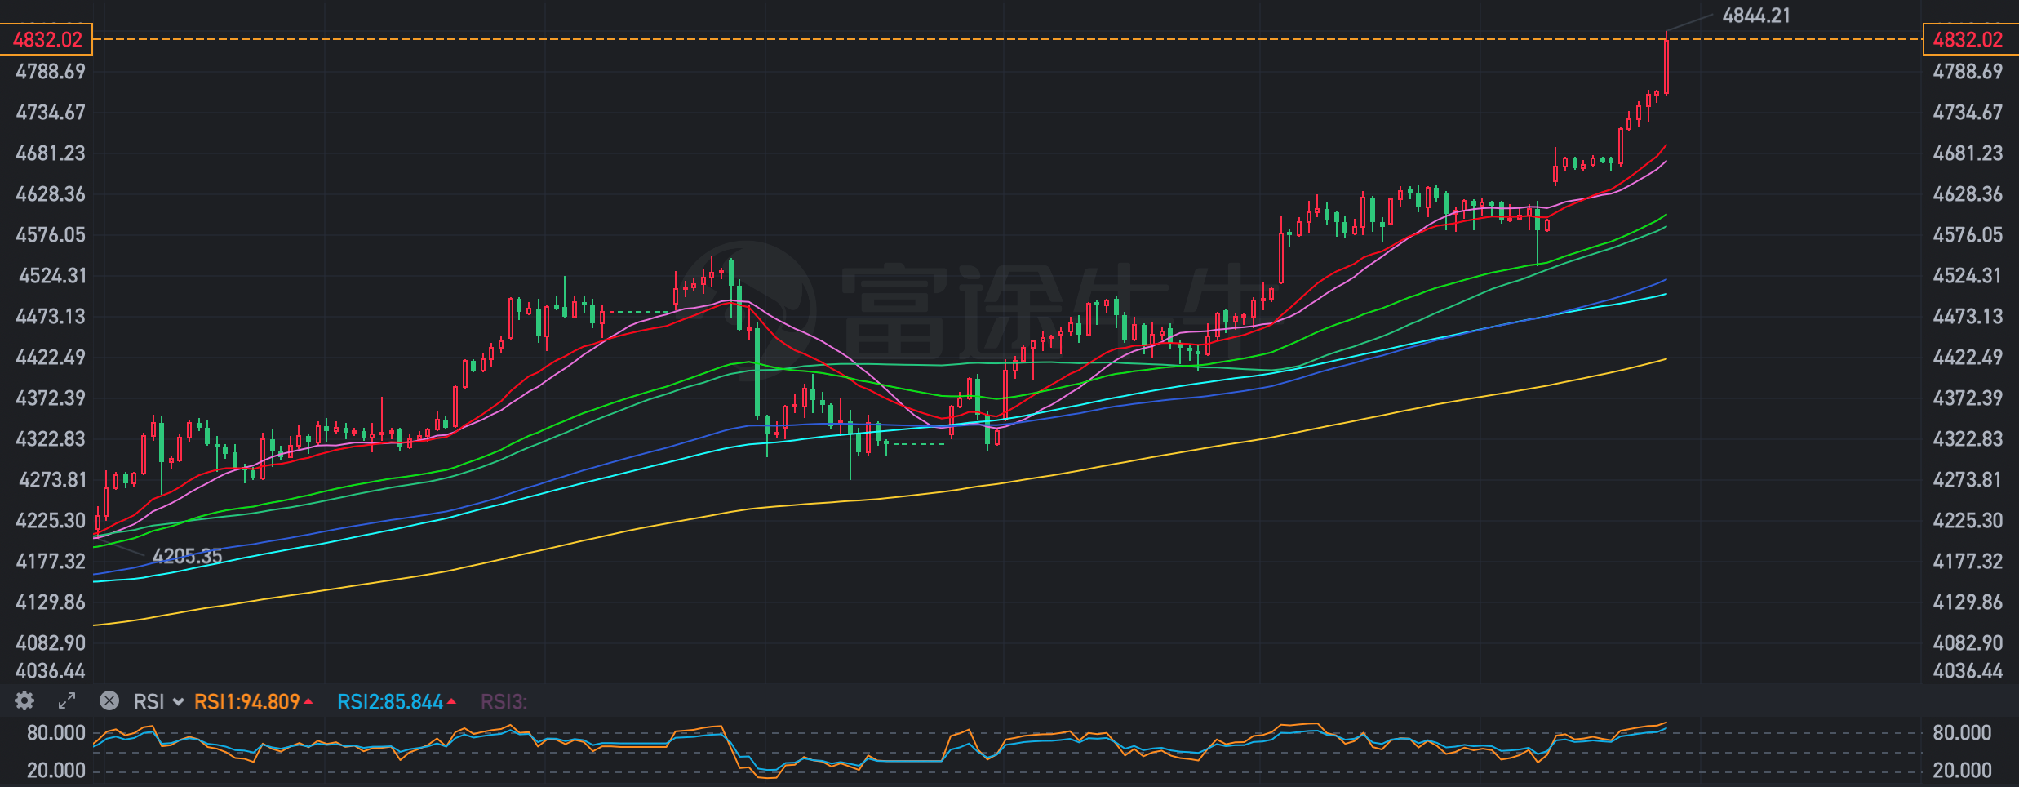The width and height of the screenshot is (2019, 787).
Task: Click the red up arrow beside RSI2
Action: click(x=451, y=702)
